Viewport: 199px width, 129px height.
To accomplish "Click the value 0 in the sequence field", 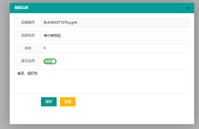I will click(x=45, y=48).
